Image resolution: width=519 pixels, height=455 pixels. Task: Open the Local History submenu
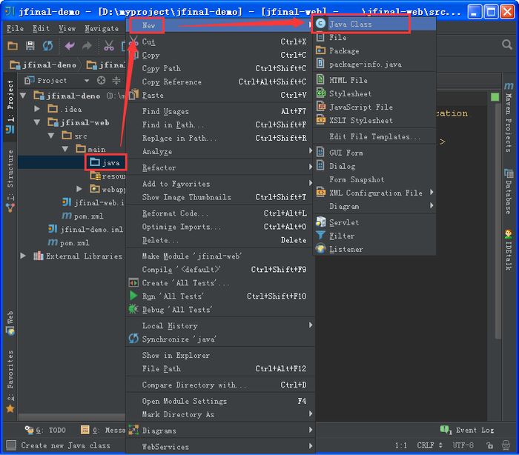coord(220,325)
